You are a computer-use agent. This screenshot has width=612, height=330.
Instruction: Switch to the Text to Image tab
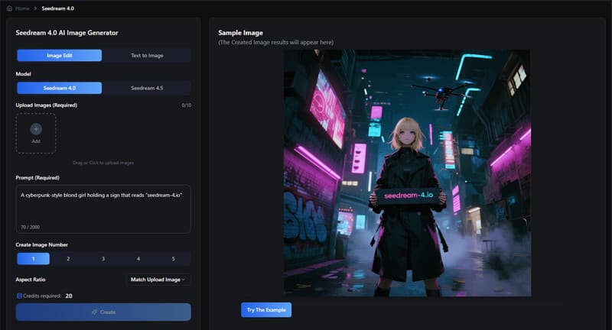coord(147,55)
